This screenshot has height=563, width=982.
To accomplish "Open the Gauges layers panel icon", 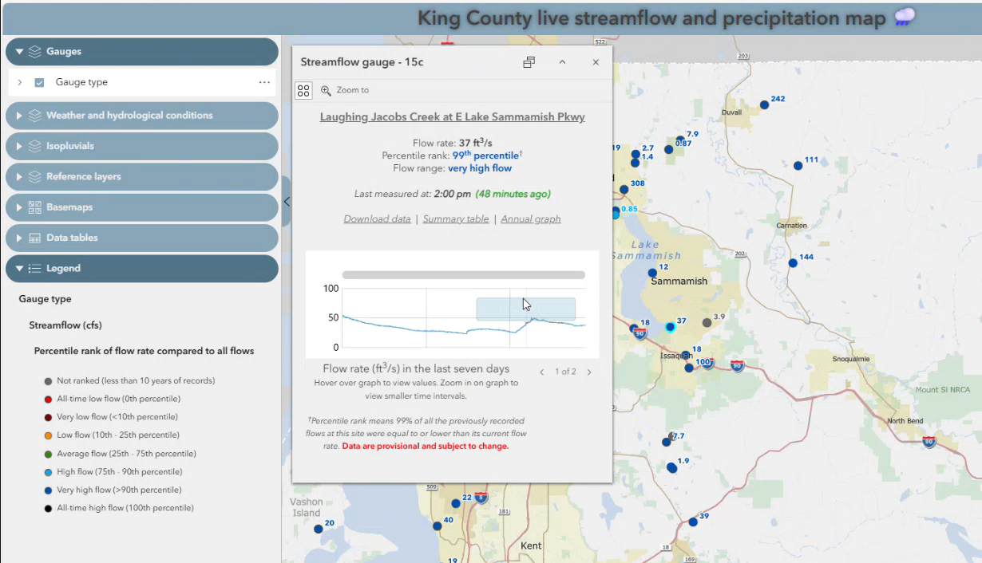I will 34,51.
